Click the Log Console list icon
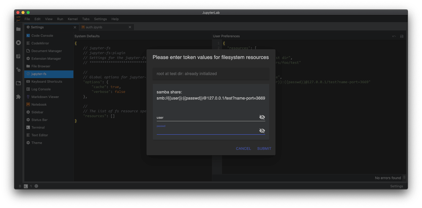 click(28, 89)
